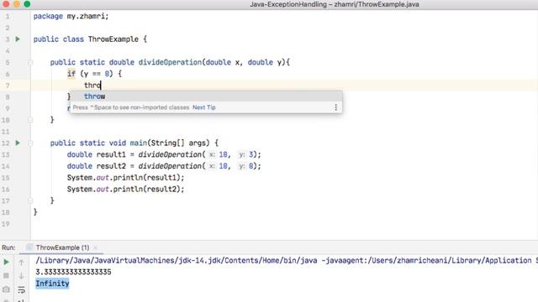Click System.out.println(result1) statement

[125, 177]
